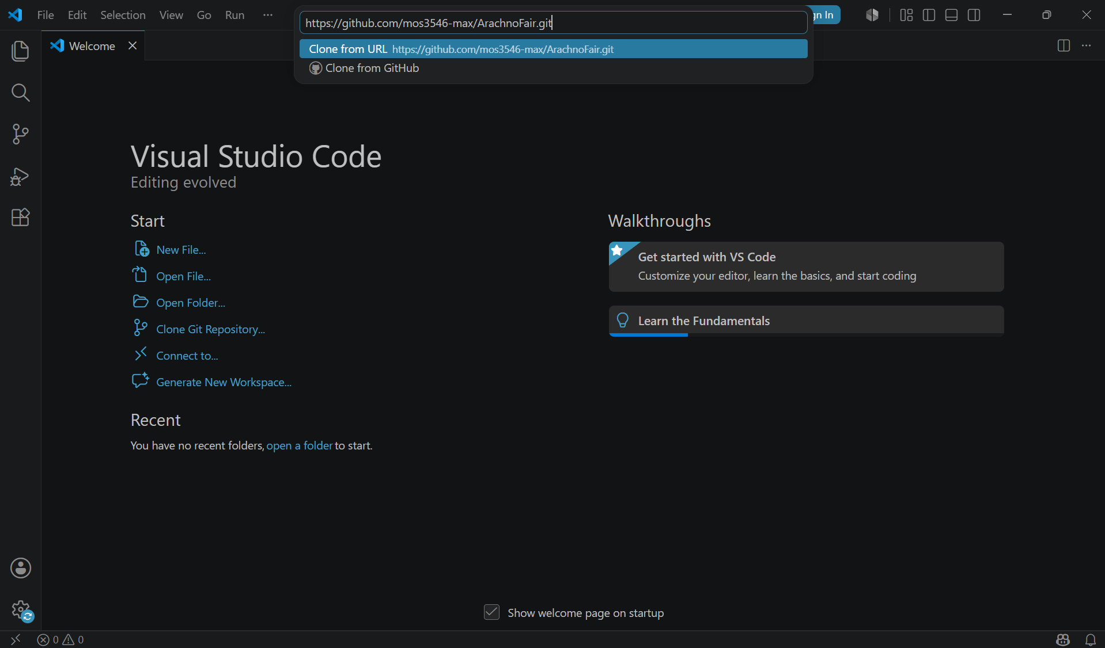Show notifications bell in status bar

[1091, 639]
